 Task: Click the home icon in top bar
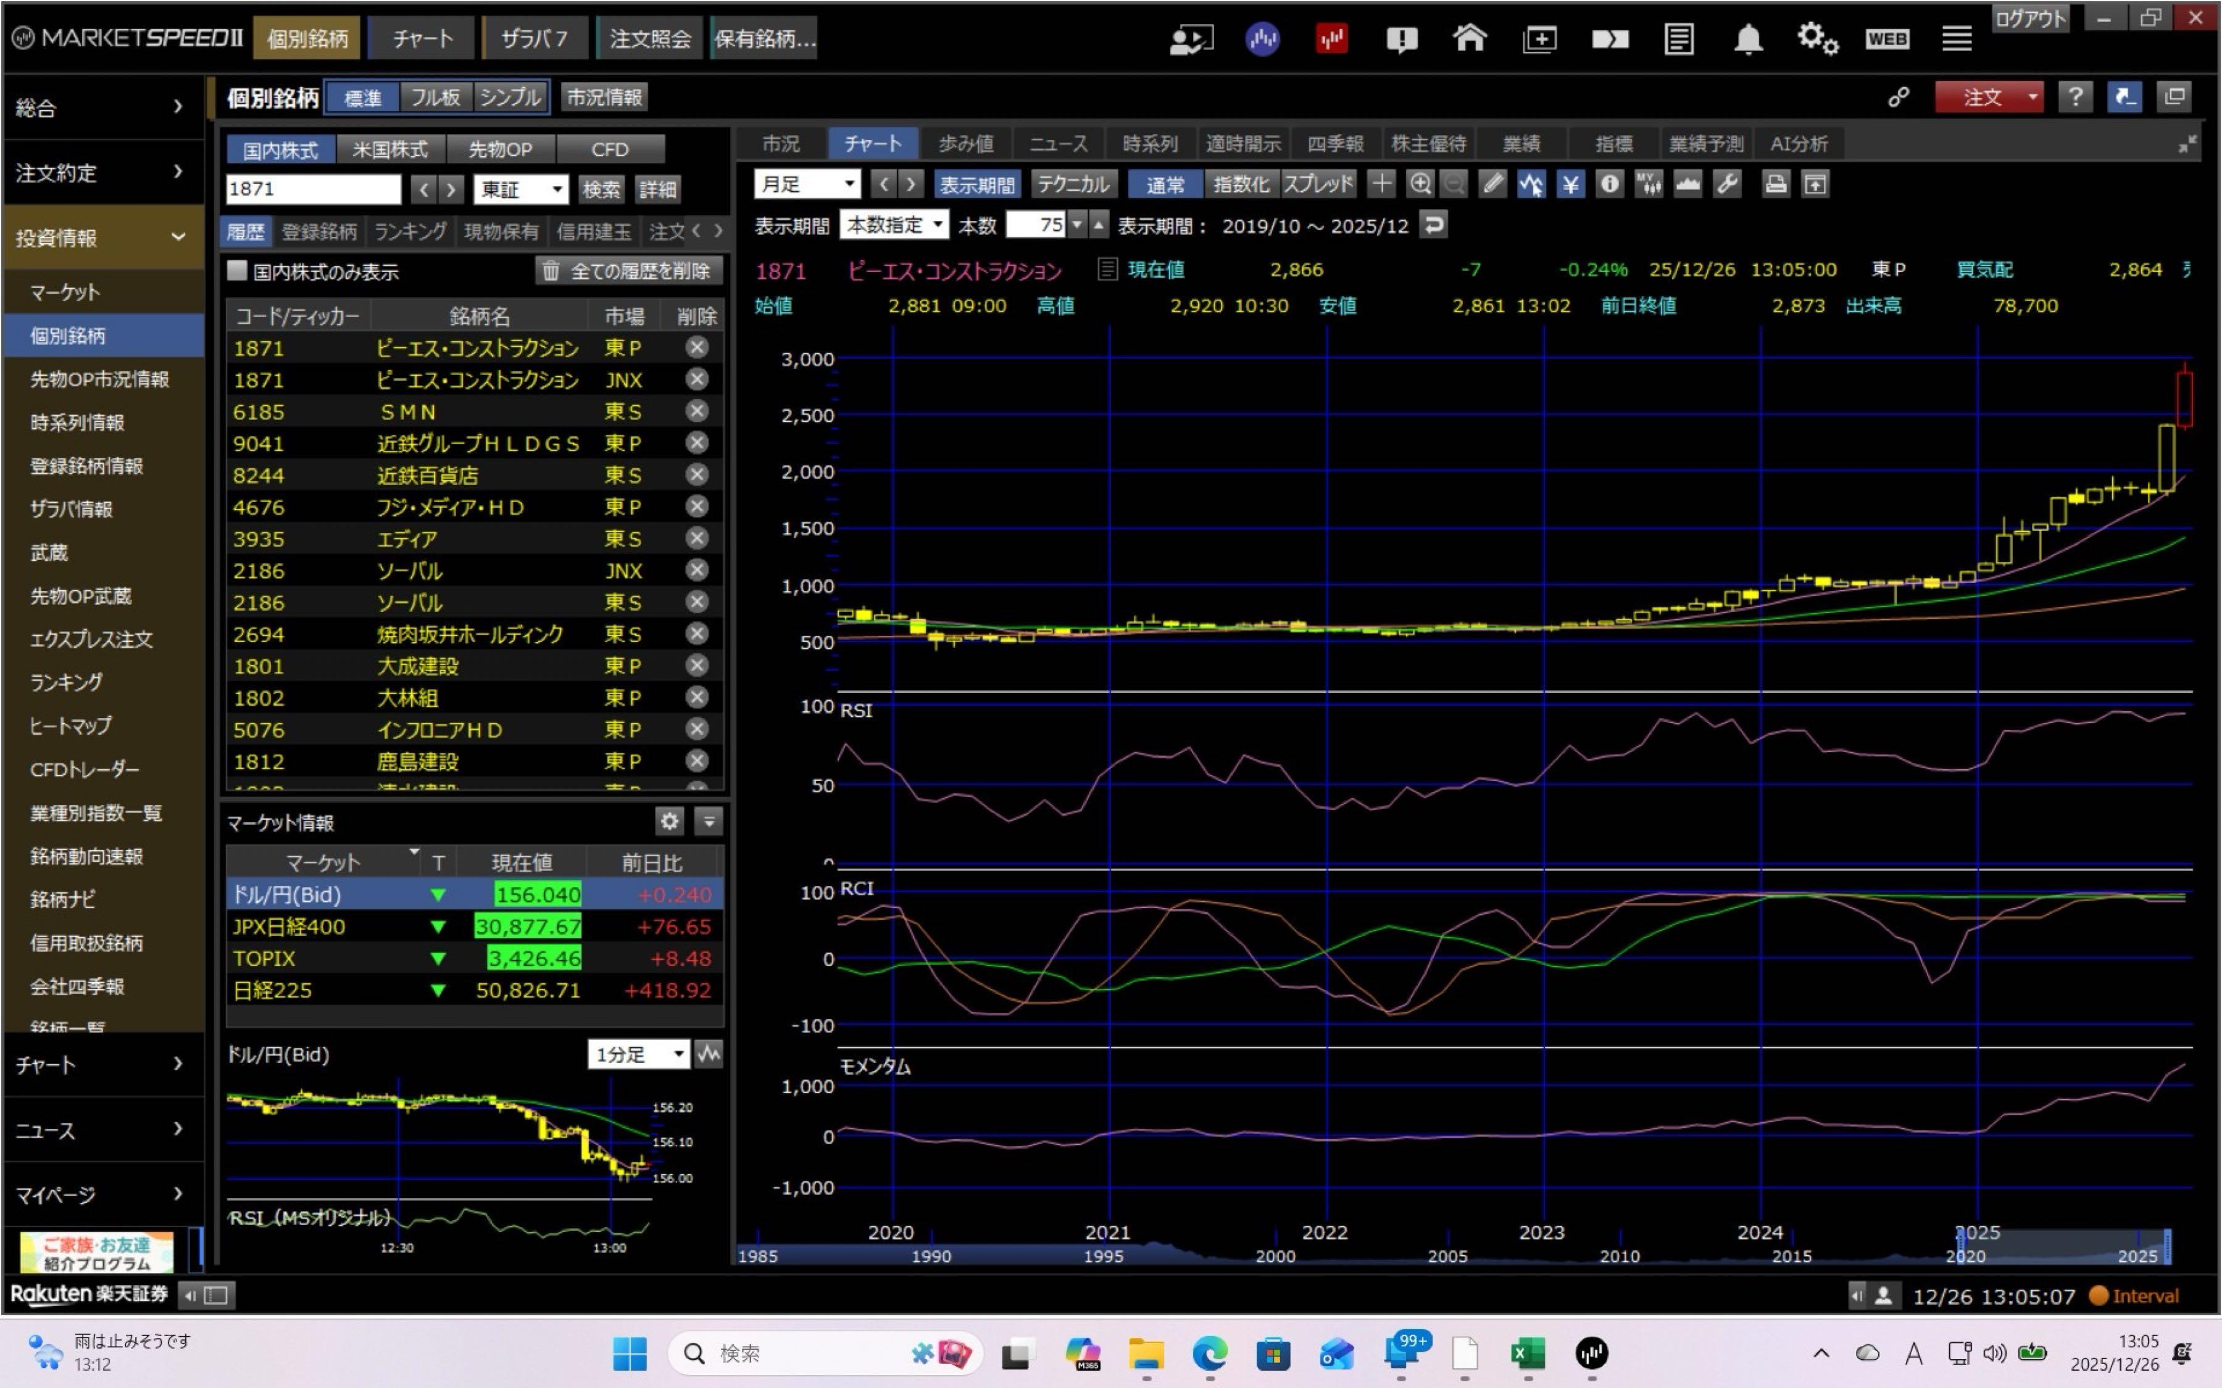coord(1469,38)
